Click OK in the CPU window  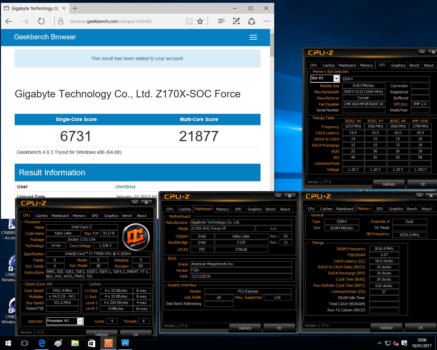(136, 334)
